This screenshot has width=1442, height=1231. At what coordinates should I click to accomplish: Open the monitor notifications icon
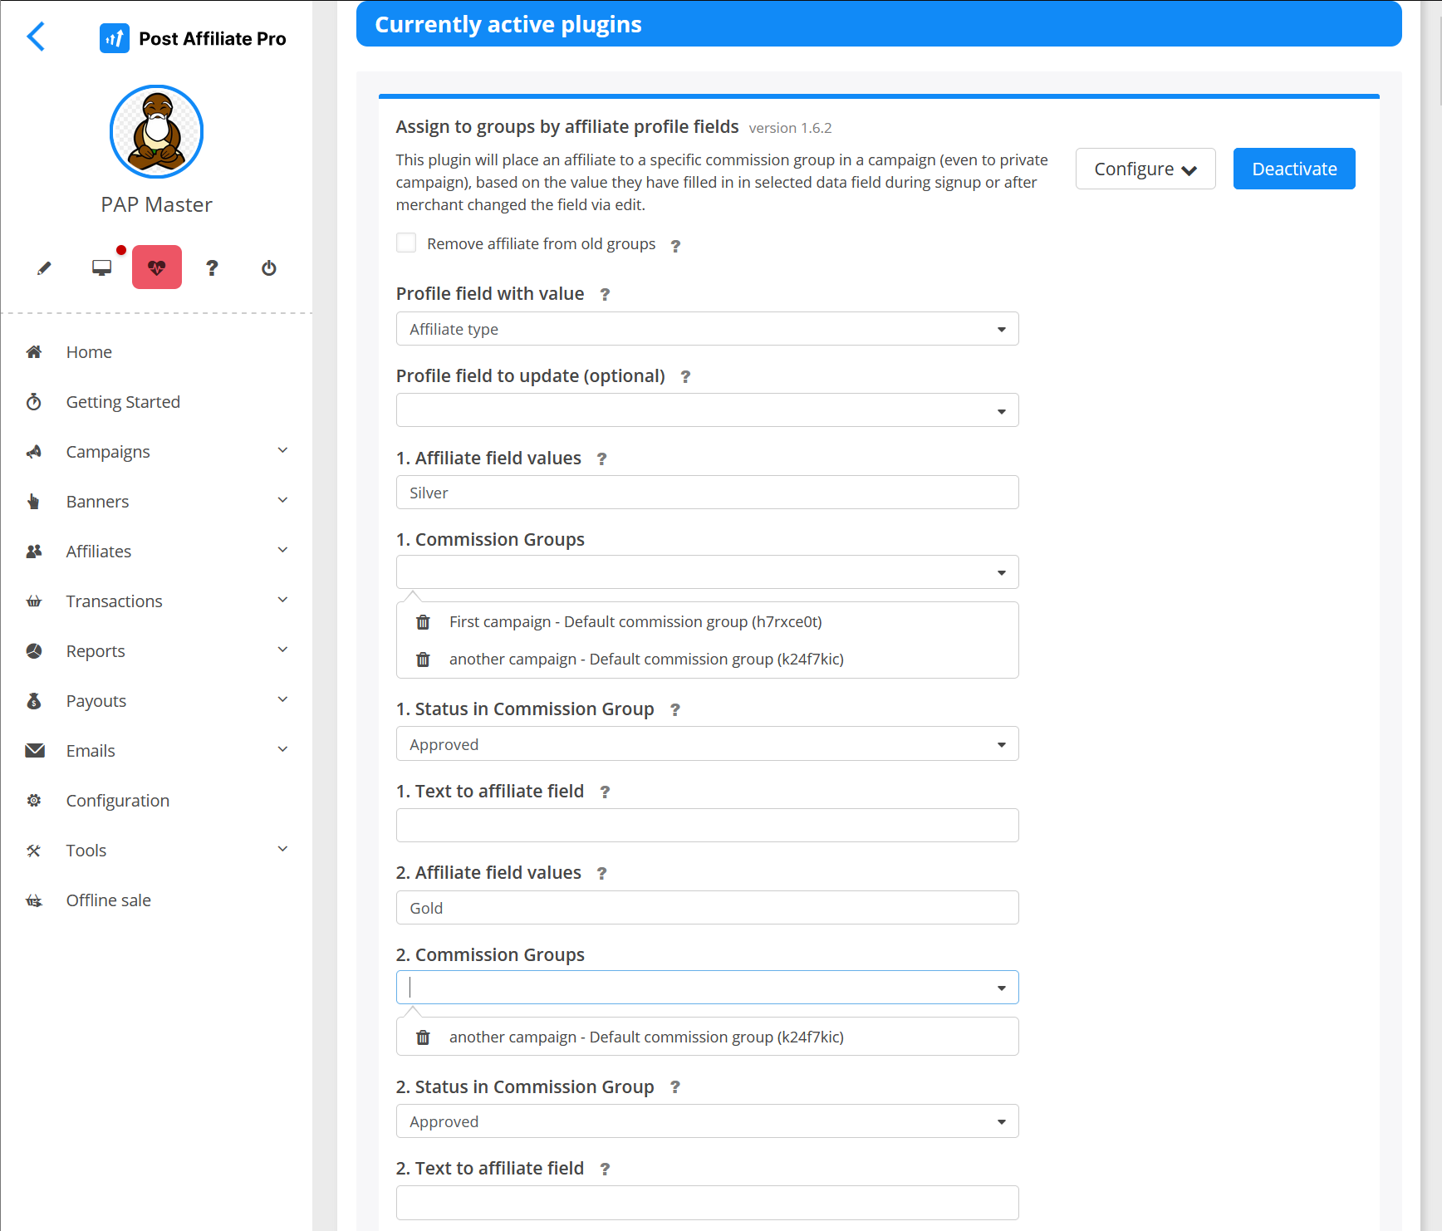[x=101, y=268]
